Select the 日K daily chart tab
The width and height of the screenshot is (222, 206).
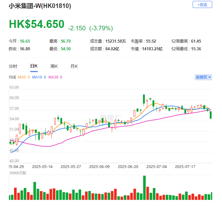(x=34, y=66)
